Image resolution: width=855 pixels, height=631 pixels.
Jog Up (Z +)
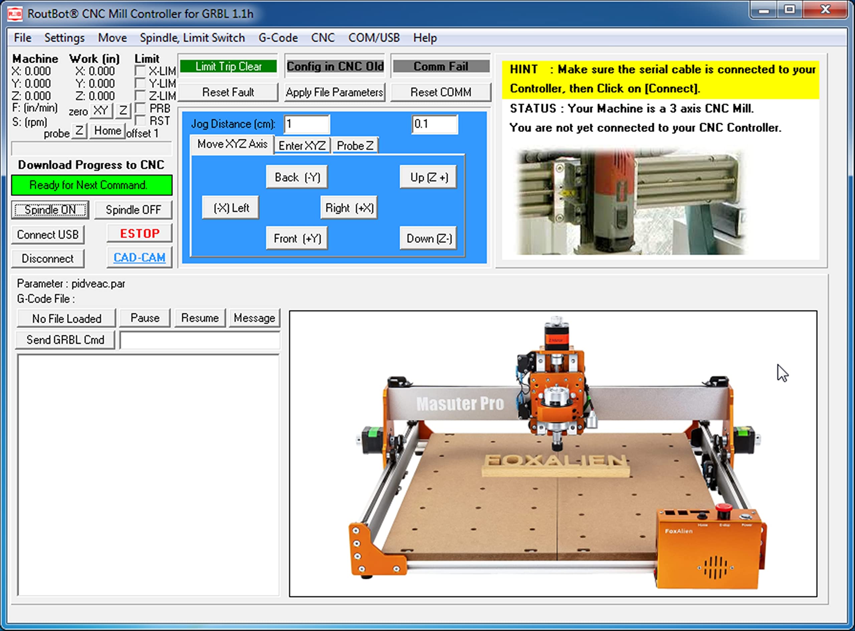(429, 177)
